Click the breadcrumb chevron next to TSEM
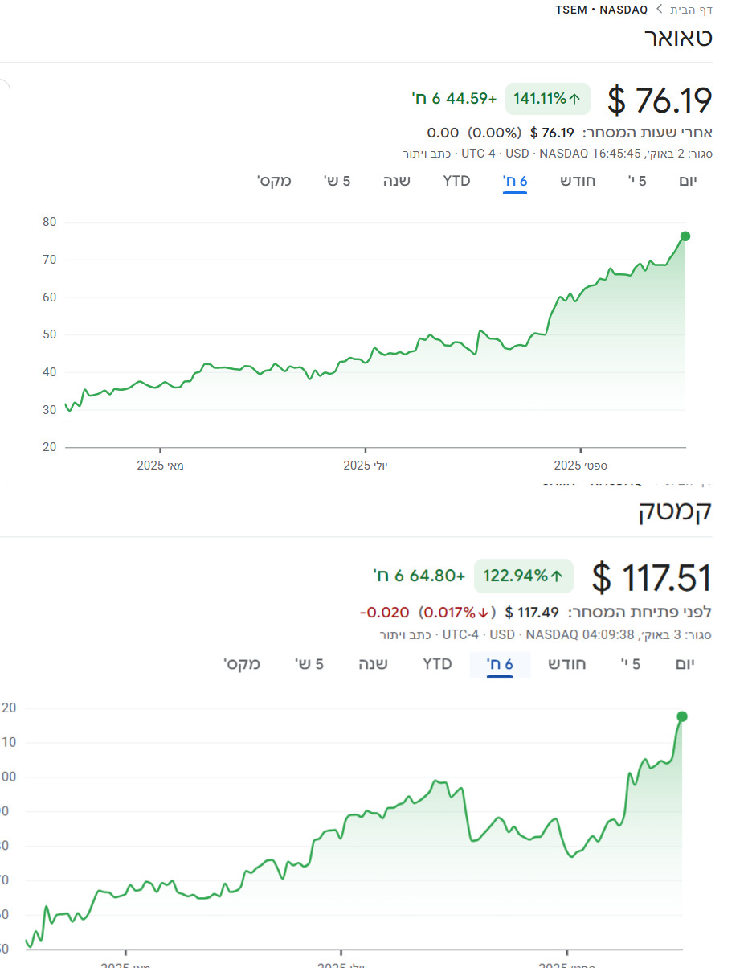This screenshot has height=968, width=748. [x=660, y=10]
